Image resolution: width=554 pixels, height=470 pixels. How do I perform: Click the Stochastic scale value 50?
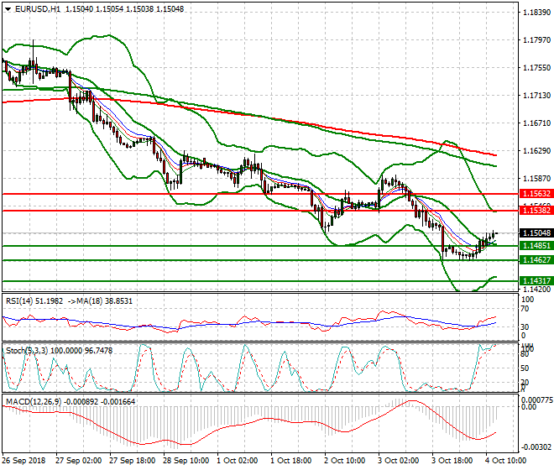[525, 368]
